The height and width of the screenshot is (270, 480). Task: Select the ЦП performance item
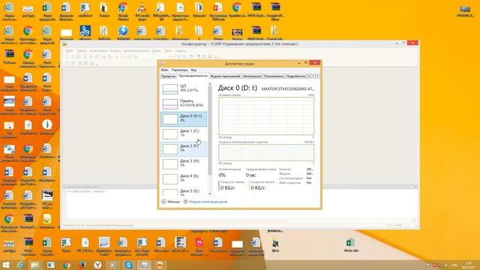pyautogui.click(x=184, y=88)
